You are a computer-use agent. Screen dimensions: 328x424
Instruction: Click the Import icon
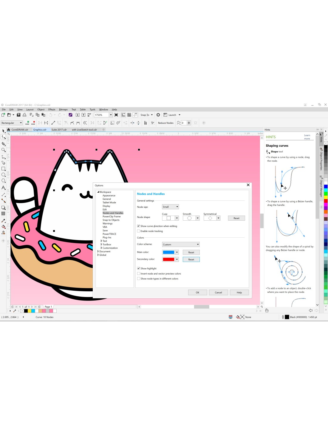click(x=78, y=115)
